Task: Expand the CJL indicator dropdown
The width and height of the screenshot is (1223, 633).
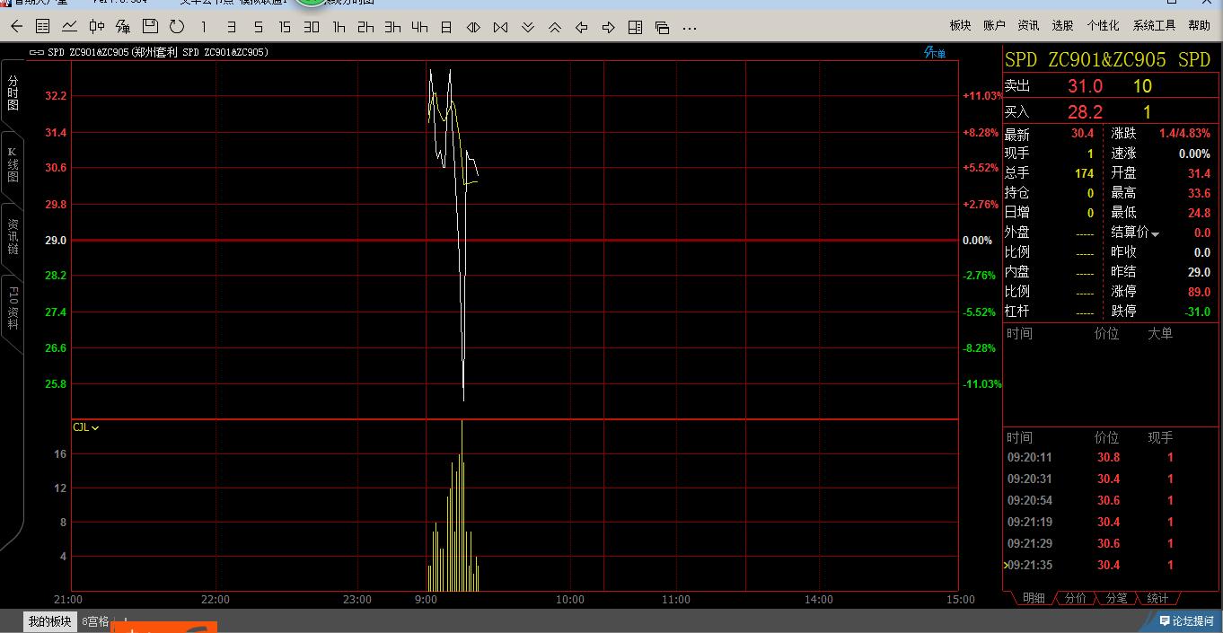Action: point(86,427)
